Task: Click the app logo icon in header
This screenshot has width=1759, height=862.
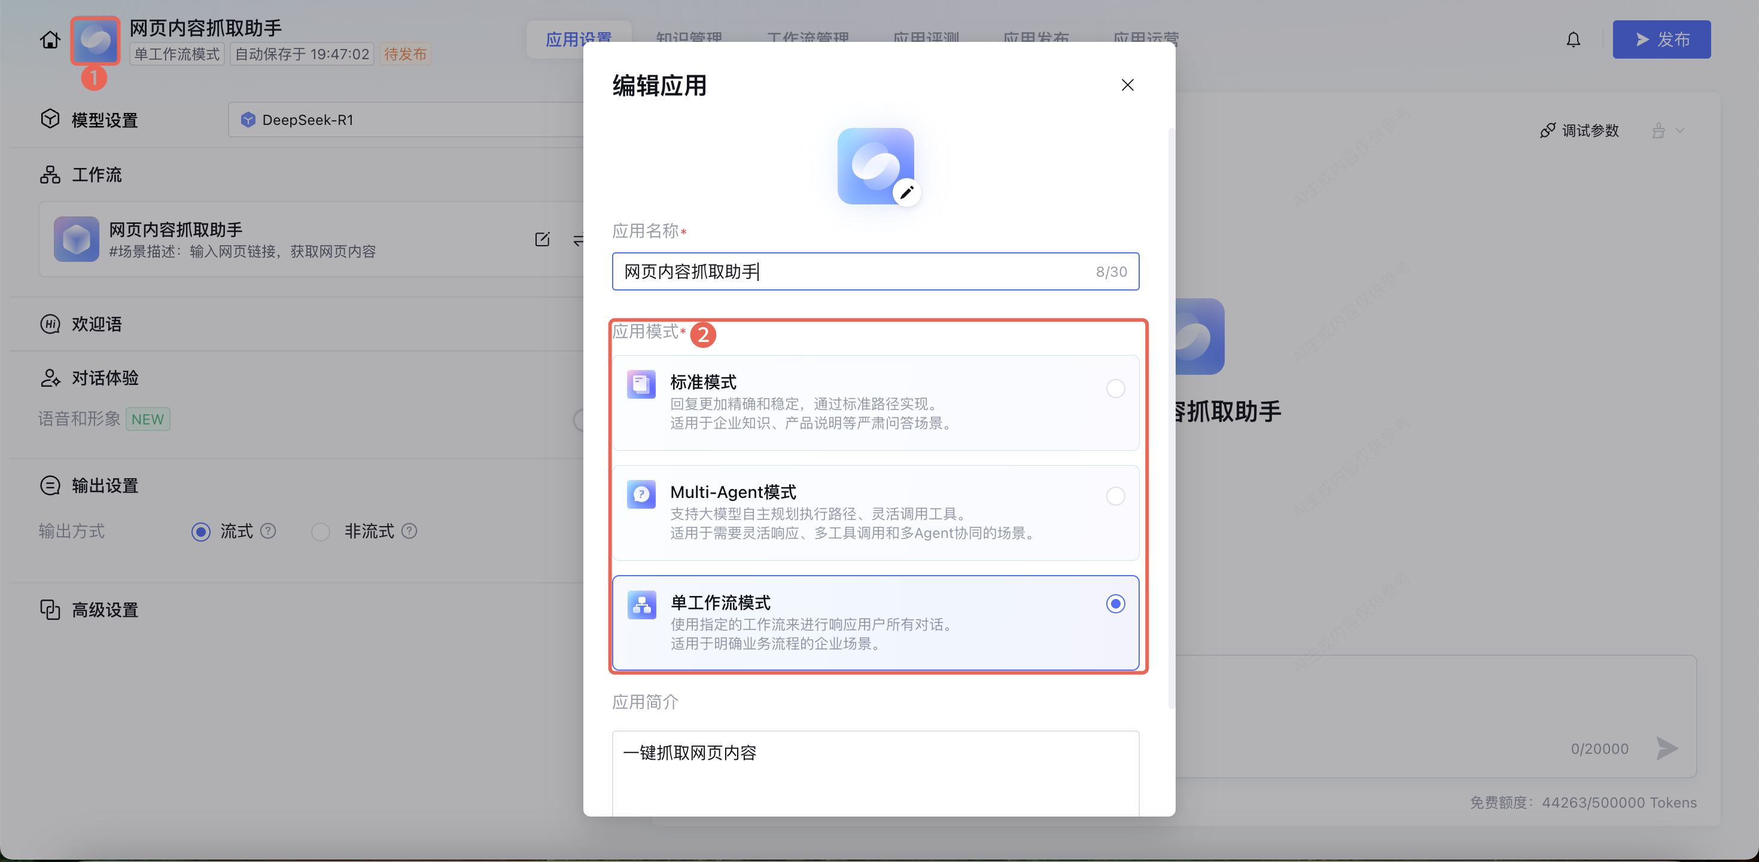Action: [x=96, y=41]
